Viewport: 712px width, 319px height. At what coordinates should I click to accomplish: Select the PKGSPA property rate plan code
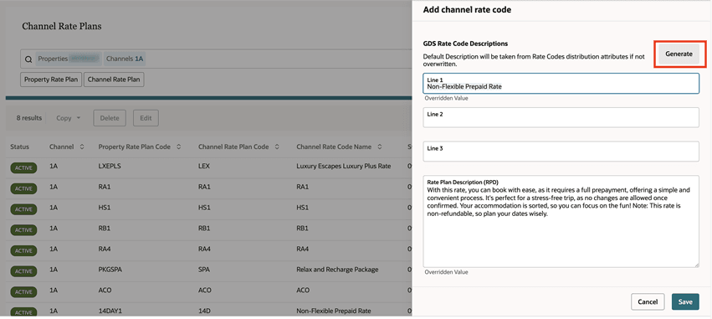coord(110,270)
